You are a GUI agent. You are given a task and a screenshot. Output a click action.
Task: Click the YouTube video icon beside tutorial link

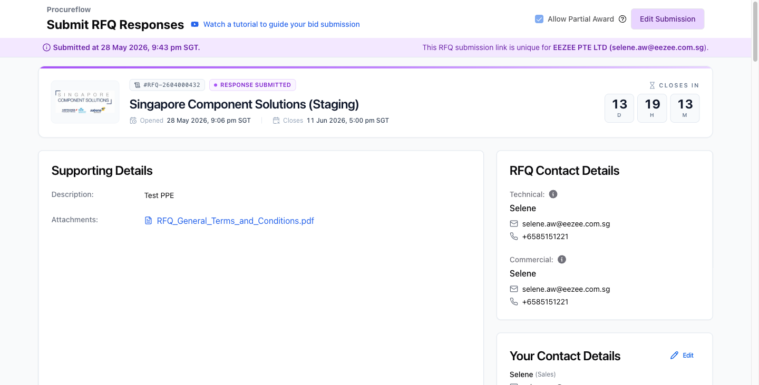[195, 24]
